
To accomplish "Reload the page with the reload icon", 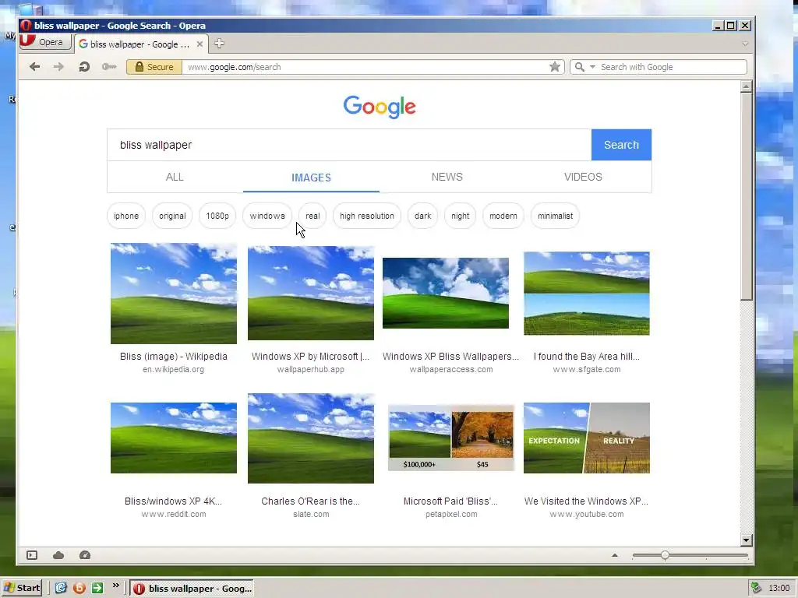I will pyautogui.click(x=84, y=67).
